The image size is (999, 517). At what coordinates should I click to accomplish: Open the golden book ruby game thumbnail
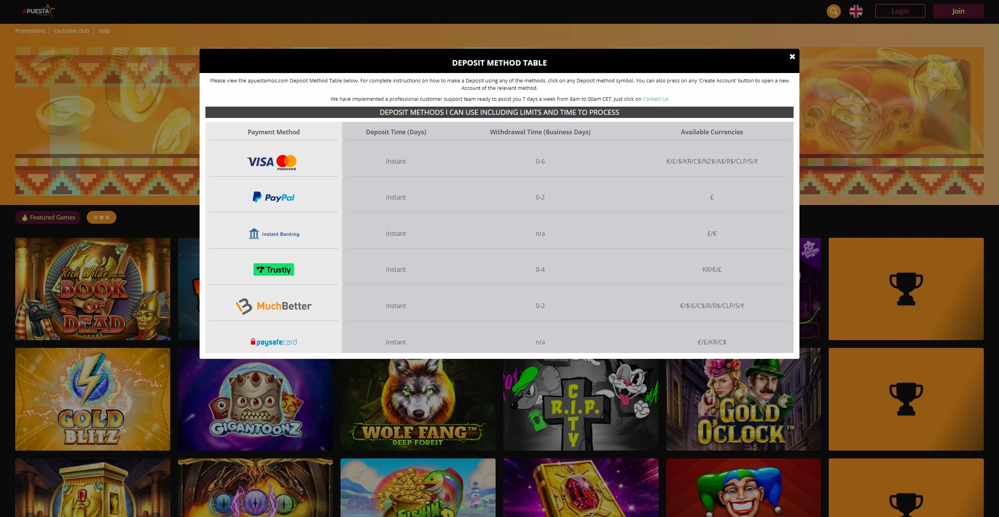(581, 488)
